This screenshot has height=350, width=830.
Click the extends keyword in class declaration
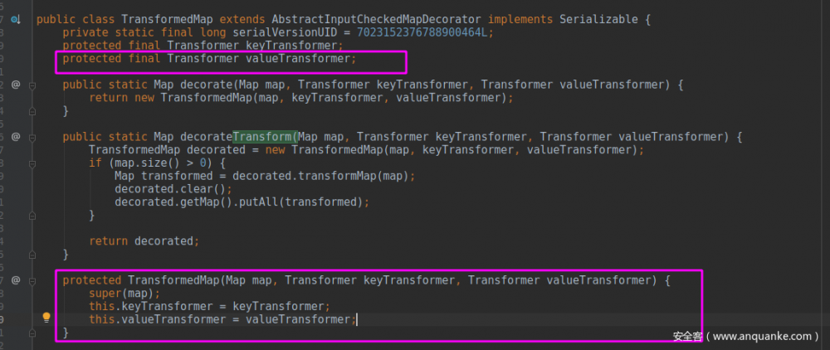(242, 20)
